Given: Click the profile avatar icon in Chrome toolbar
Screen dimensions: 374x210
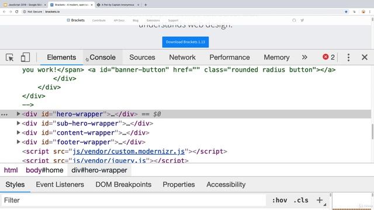Looking at the screenshot, I should click(x=363, y=12).
